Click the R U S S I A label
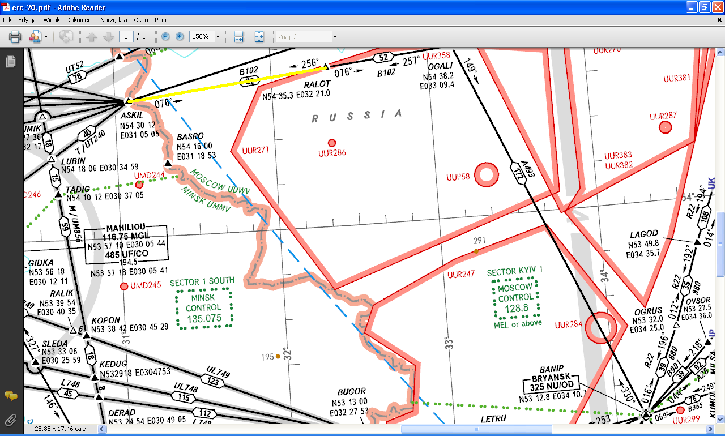 357,116
